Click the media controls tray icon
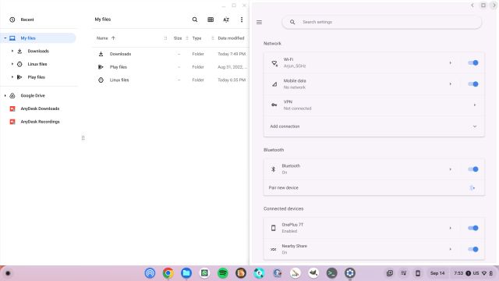This screenshot has width=499, height=281. point(404,273)
